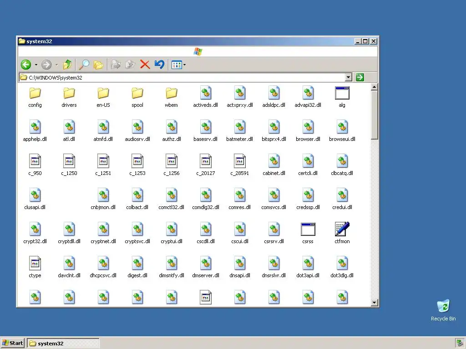
Task: Click the grayed Forward arrow button
Action: tap(46, 65)
